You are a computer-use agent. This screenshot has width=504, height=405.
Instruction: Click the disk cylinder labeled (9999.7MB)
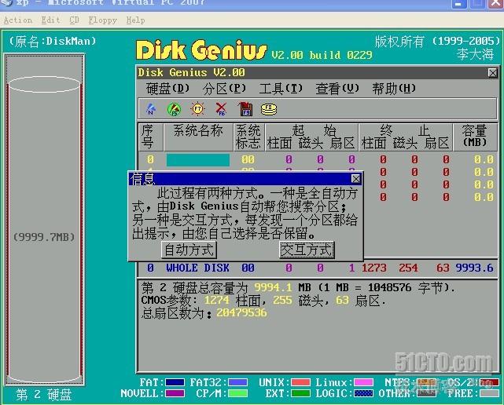(44, 229)
